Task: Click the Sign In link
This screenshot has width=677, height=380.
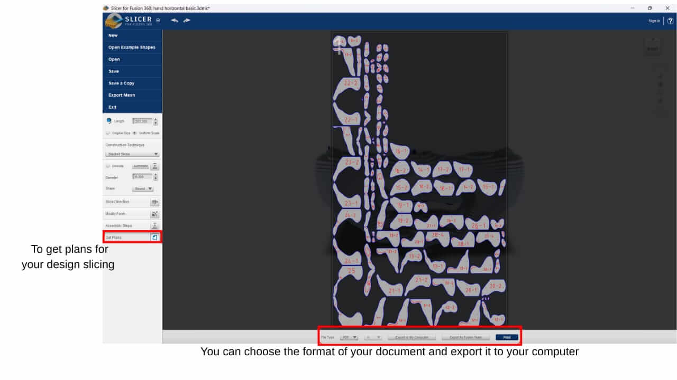Action: [x=654, y=21]
